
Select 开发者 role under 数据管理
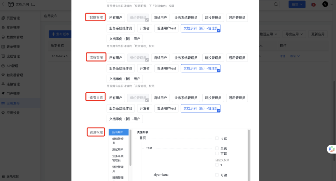coord(144,29)
